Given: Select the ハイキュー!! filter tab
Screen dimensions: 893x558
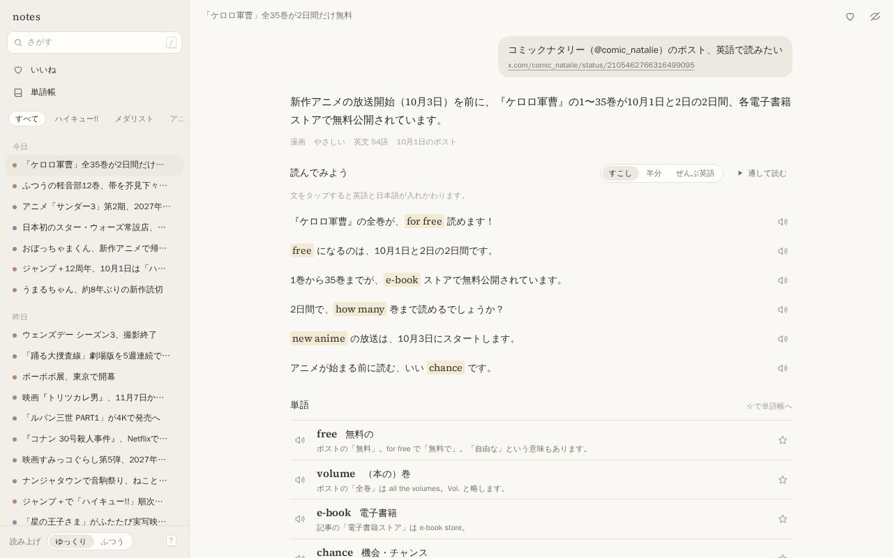Looking at the screenshot, I should [x=77, y=119].
